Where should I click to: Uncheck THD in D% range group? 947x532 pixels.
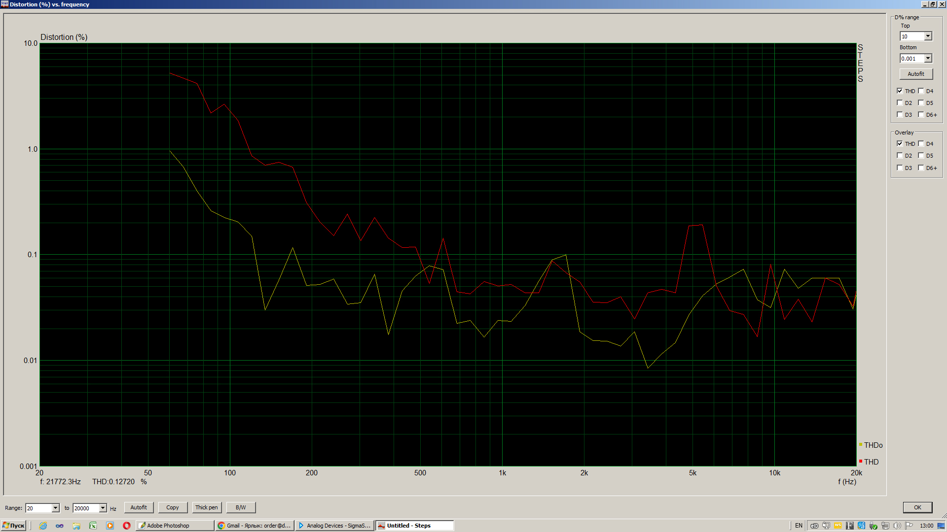click(x=900, y=91)
